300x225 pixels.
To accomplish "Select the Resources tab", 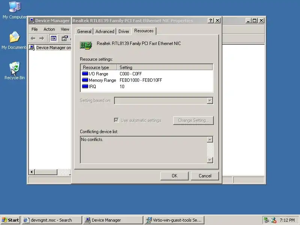I will 144,31.
